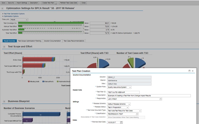Click the Test Plan ID input field

124,92
